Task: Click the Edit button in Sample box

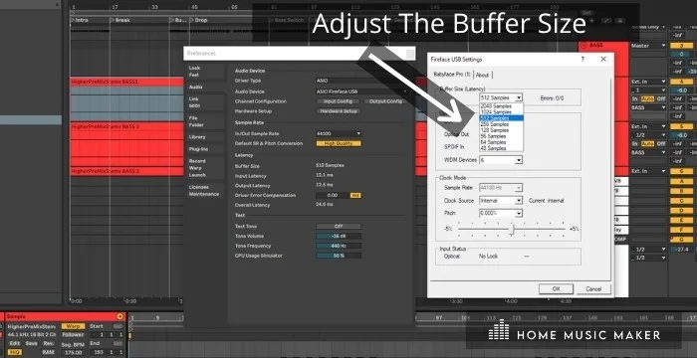Action: point(15,343)
